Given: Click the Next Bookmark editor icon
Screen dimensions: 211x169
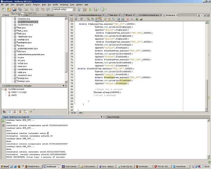Looking at the screenshot, I should point(109,19).
